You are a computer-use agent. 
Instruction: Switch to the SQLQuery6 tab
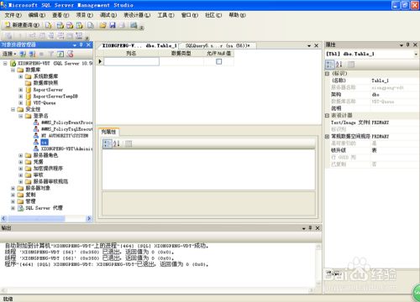pyautogui.click(x=218, y=45)
